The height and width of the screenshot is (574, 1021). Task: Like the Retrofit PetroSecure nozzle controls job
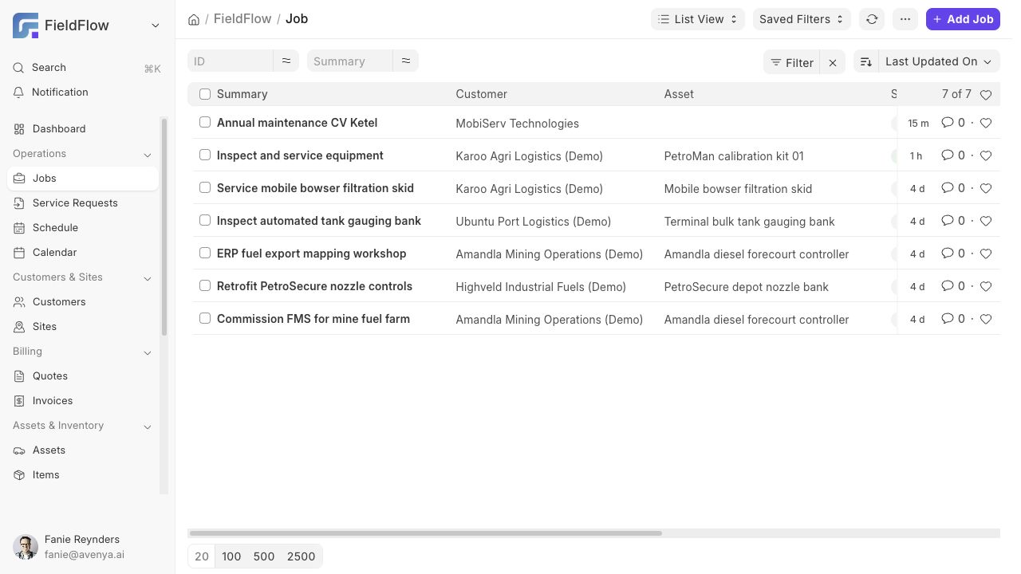[x=986, y=286]
